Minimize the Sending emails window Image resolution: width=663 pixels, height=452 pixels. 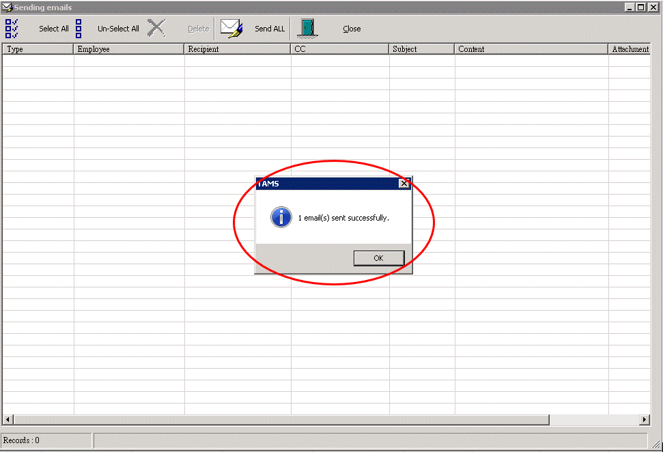coord(630,8)
